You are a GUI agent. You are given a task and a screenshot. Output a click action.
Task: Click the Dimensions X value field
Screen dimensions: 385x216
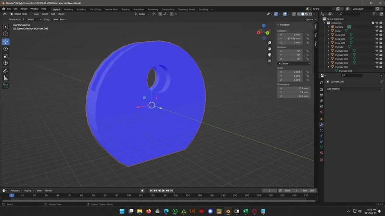tap(294, 88)
